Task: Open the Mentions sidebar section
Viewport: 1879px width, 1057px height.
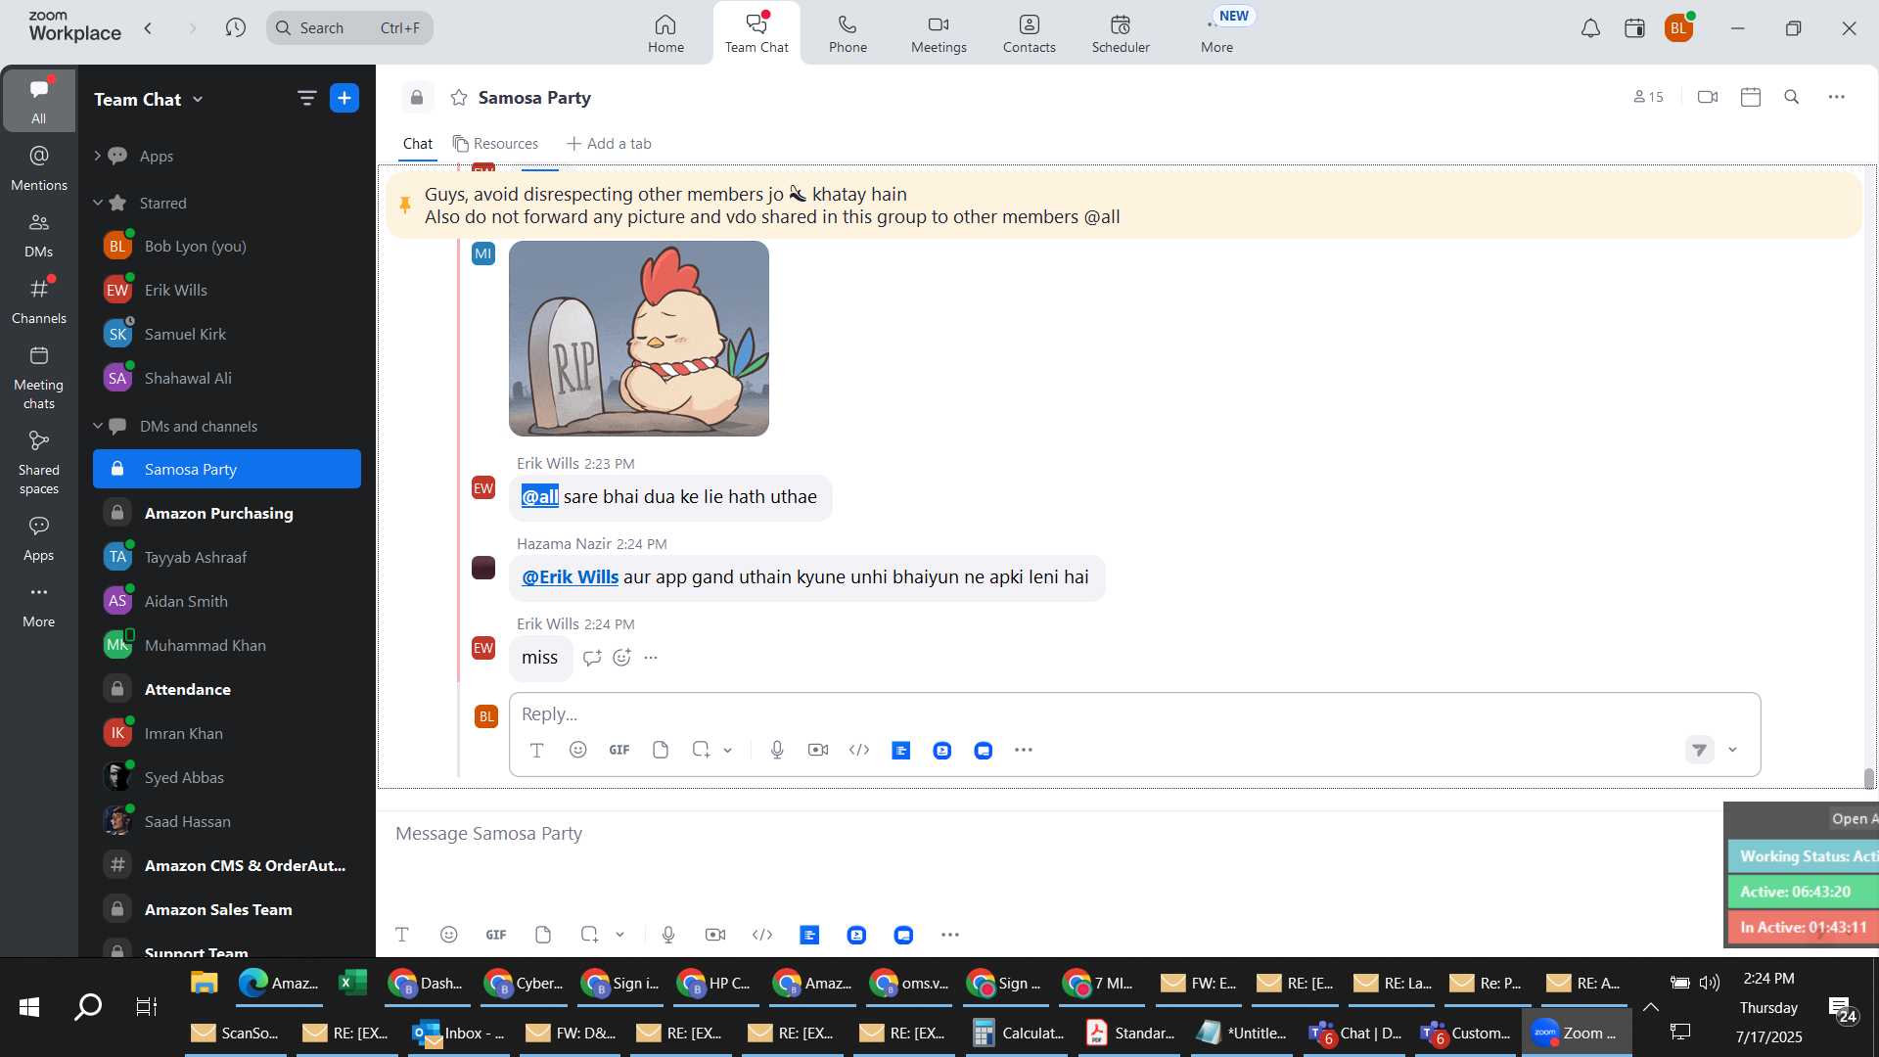Action: coord(39,167)
